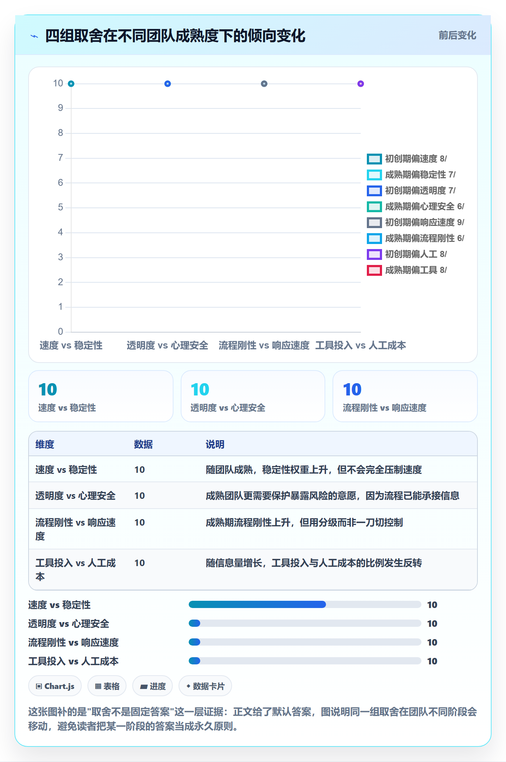The width and height of the screenshot is (506, 762).
Task: Click the 数据卡片 tag chip
Action: point(205,686)
